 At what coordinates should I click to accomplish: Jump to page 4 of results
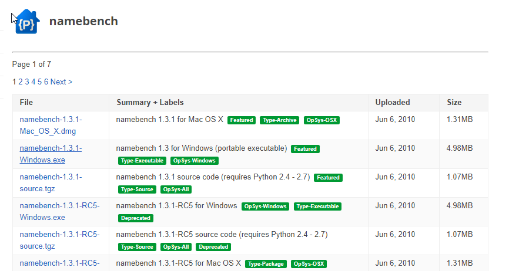[x=34, y=82]
